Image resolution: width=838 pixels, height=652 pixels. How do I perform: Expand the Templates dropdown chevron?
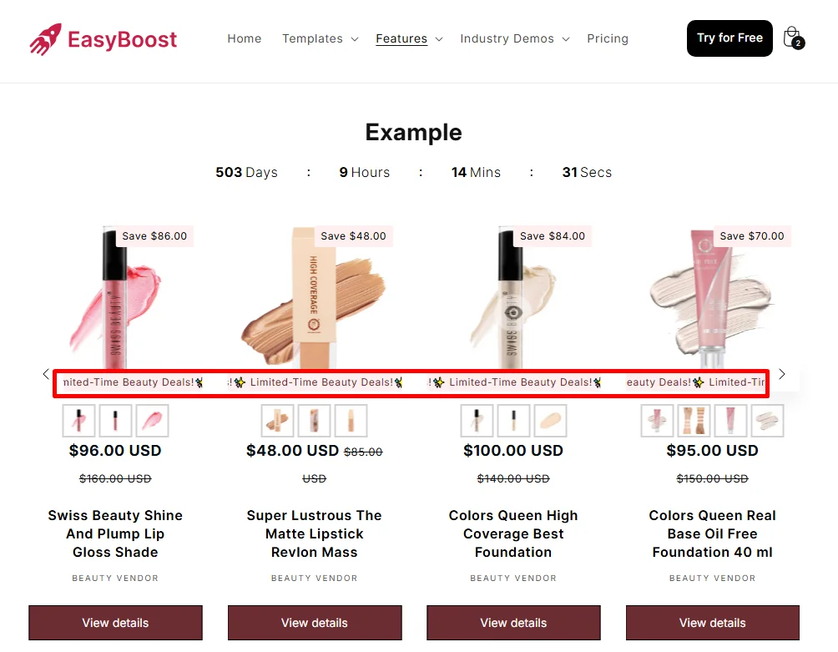[x=355, y=39]
